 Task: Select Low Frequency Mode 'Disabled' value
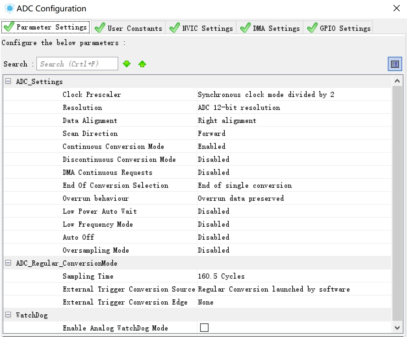point(213,224)
